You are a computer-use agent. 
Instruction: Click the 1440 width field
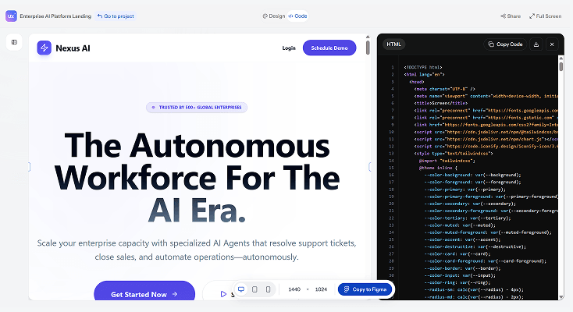pyautogui.click(x=294, y=289)
